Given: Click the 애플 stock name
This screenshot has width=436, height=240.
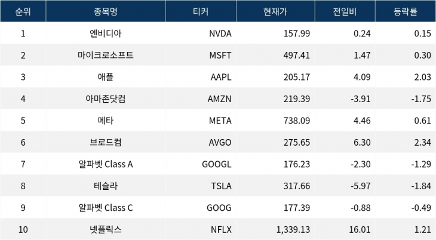Looking at the screenshot, I should pos(105,78).
